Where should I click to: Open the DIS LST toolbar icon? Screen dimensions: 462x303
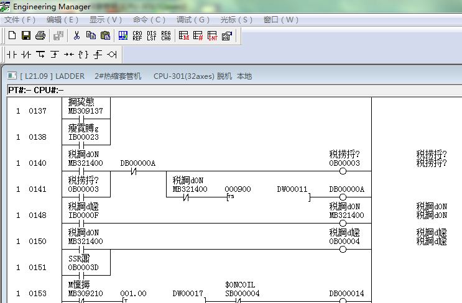point(152,35)
